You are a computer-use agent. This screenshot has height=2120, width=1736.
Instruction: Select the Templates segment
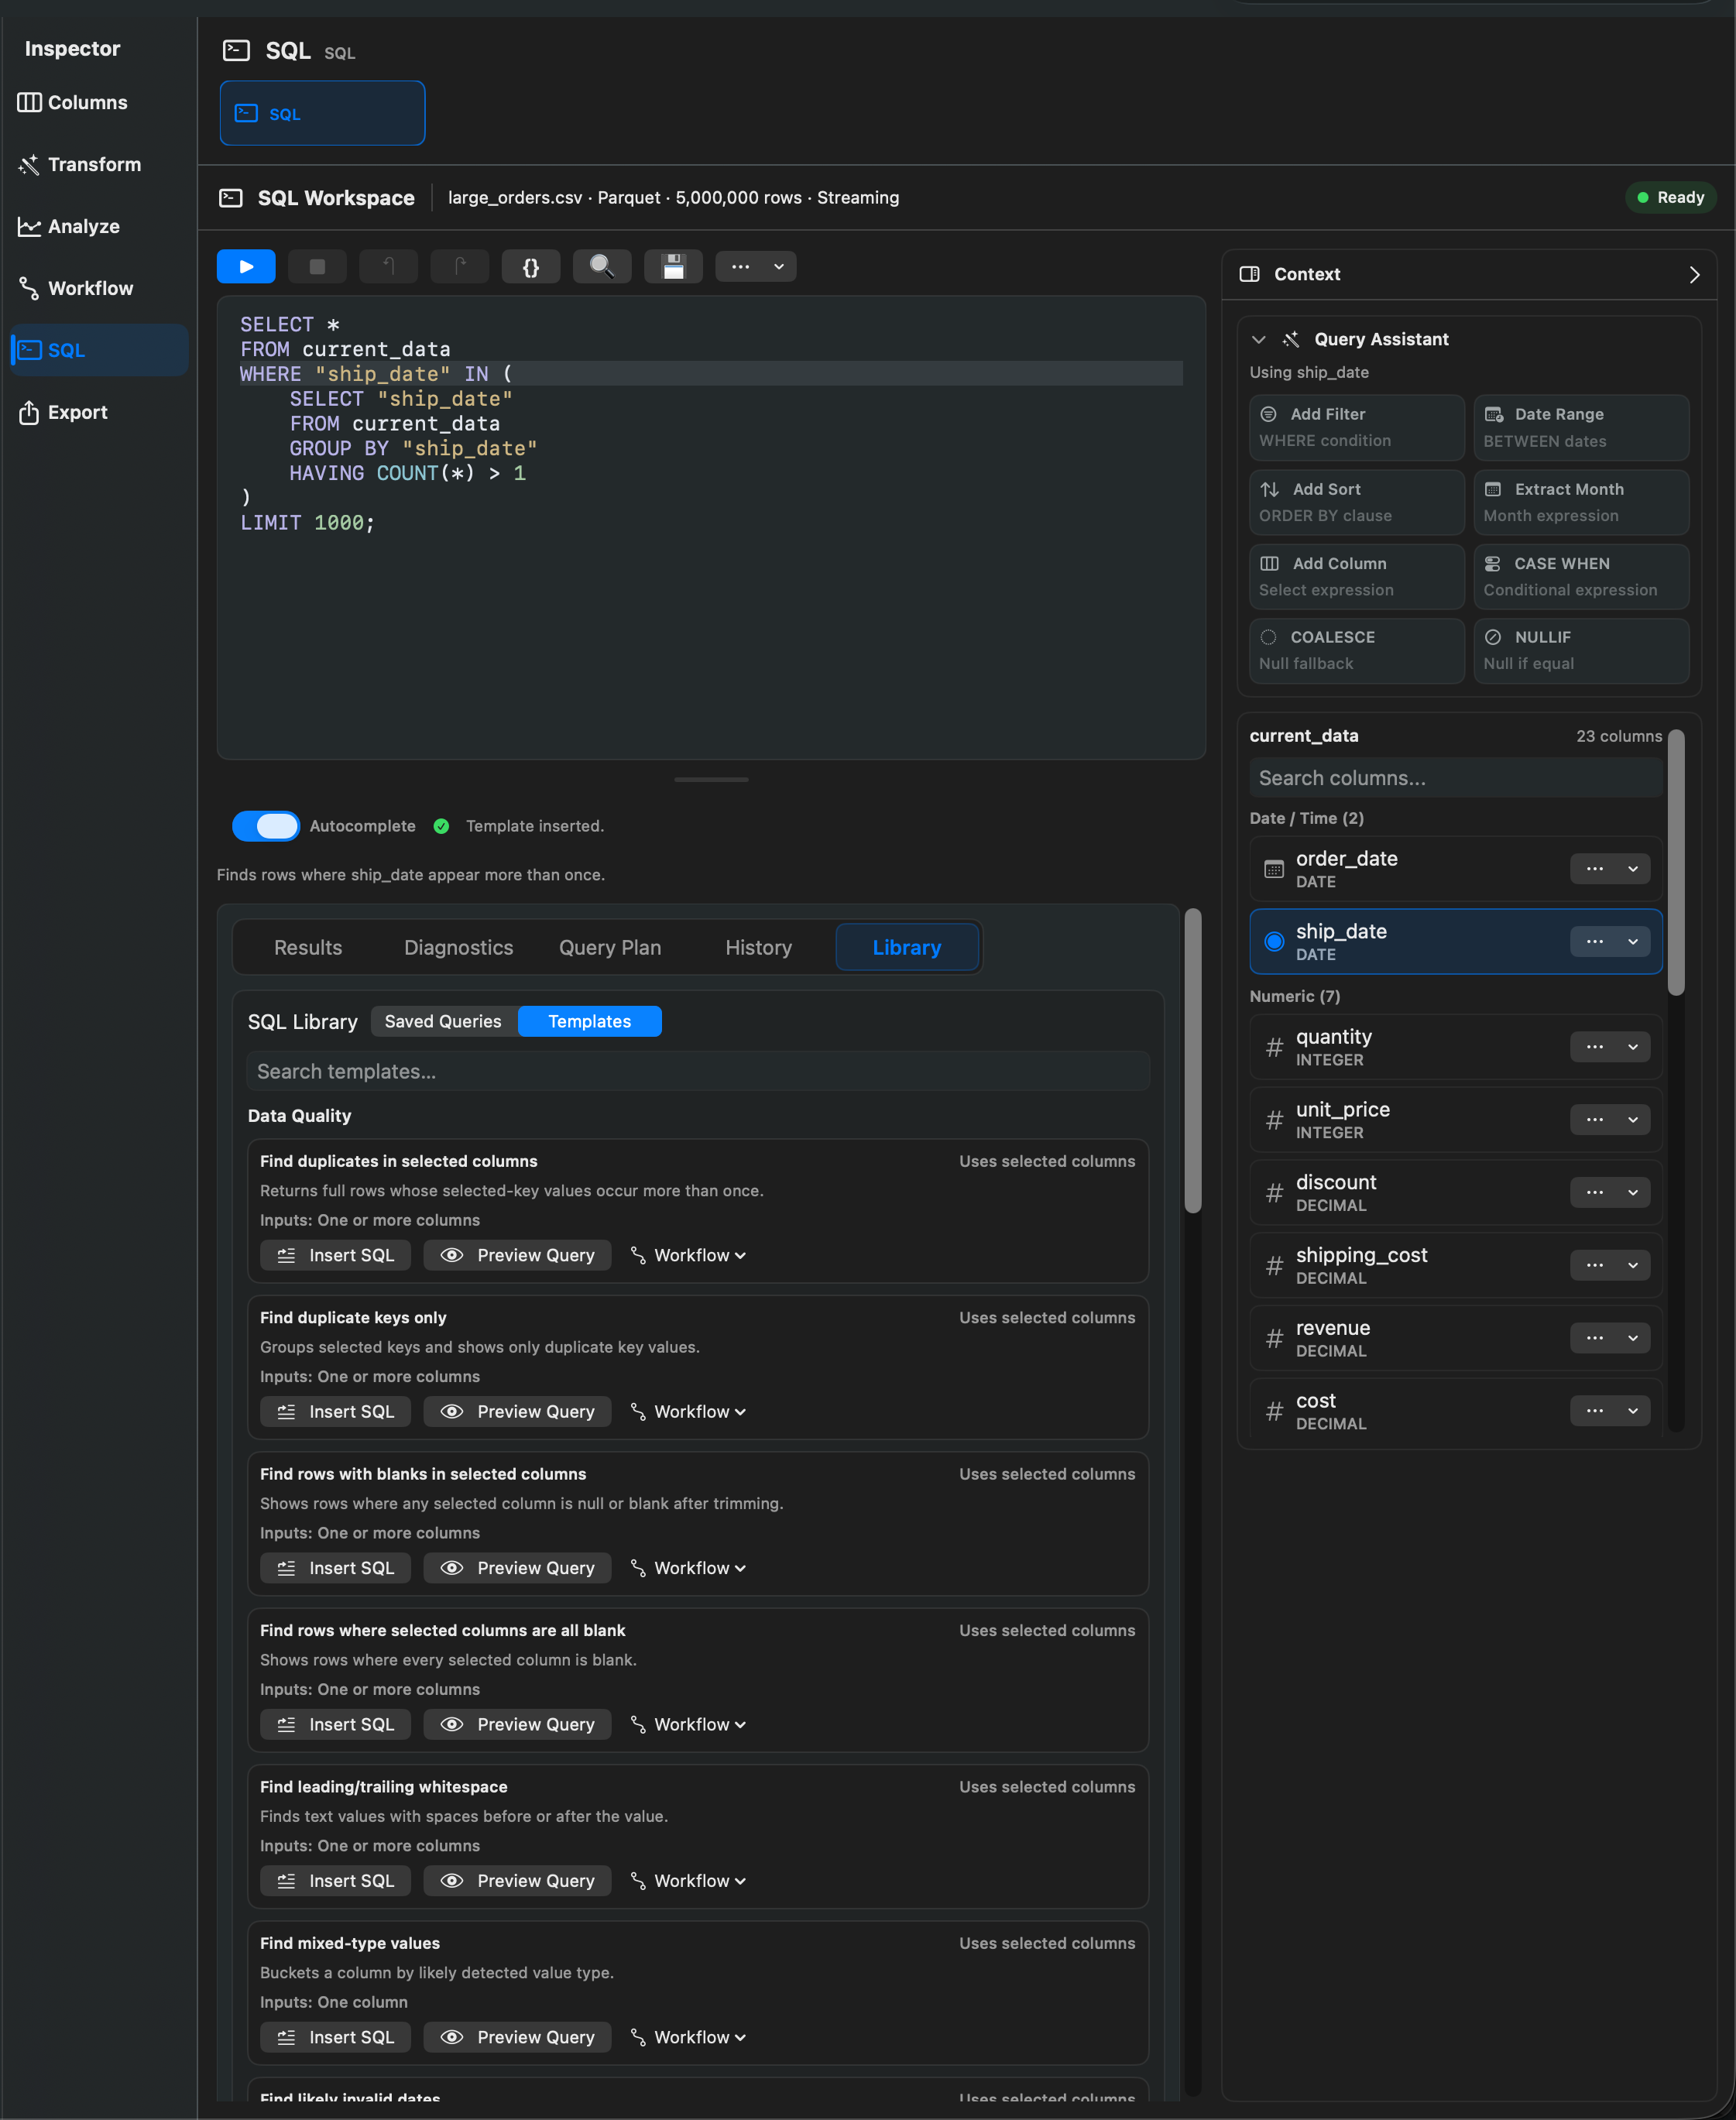[589, 1021]
